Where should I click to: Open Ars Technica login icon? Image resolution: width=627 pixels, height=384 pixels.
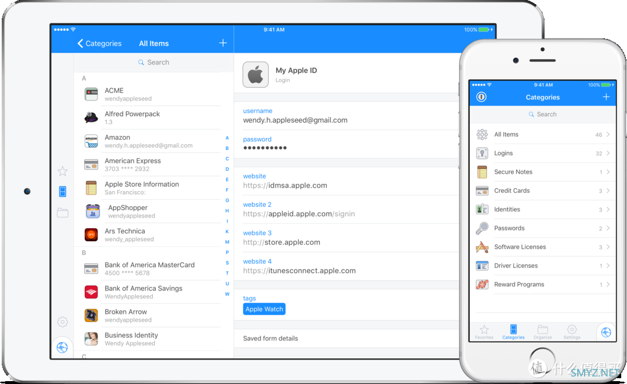point(91,235)
